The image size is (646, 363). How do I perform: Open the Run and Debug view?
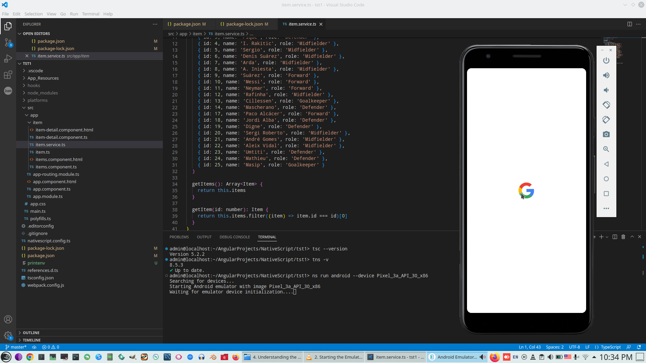point(8,58)
